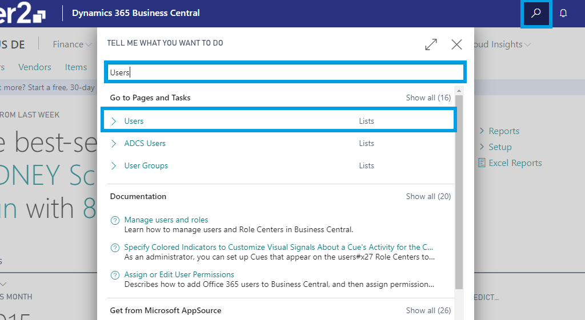Click the help icon beside Manage users and roles

click(x=115, y=220)
